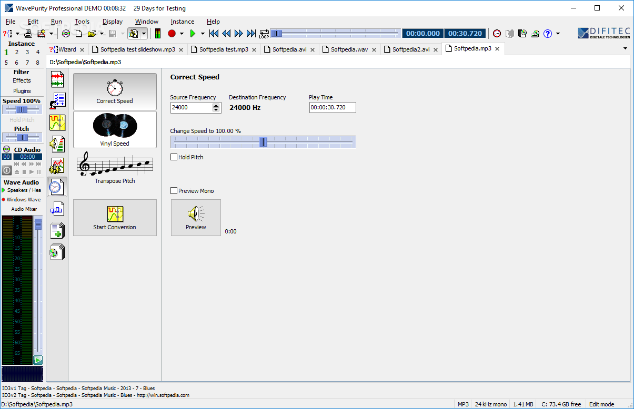The image size is (634, 409).
Task: Click the CD drive toolbar icon
Action: point(535,34)
